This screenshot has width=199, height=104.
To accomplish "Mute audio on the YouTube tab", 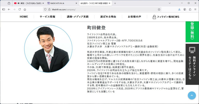I will 19,3.
